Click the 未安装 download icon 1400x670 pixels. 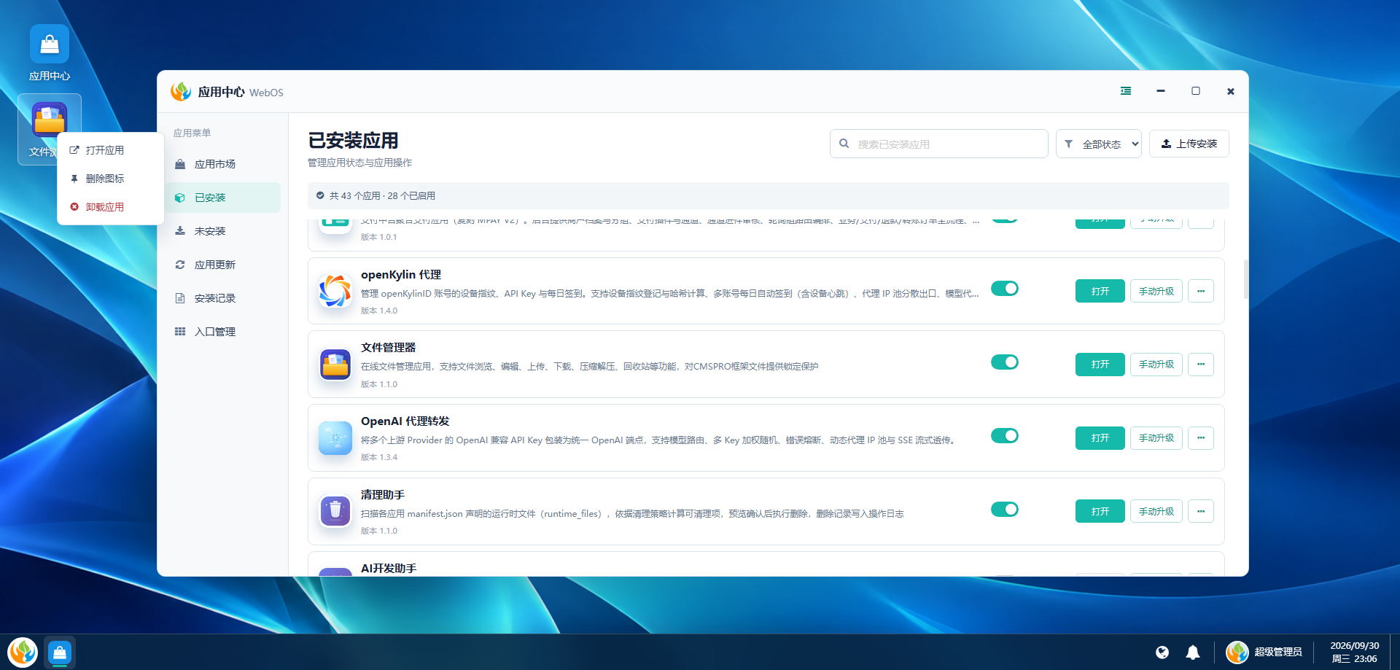(180, 231)
